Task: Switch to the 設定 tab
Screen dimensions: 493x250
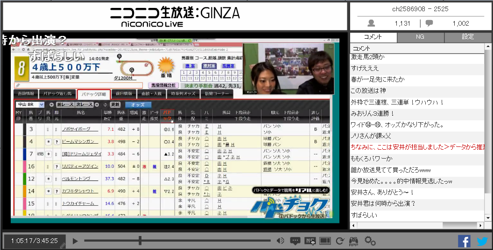Action: pos(468,37)
